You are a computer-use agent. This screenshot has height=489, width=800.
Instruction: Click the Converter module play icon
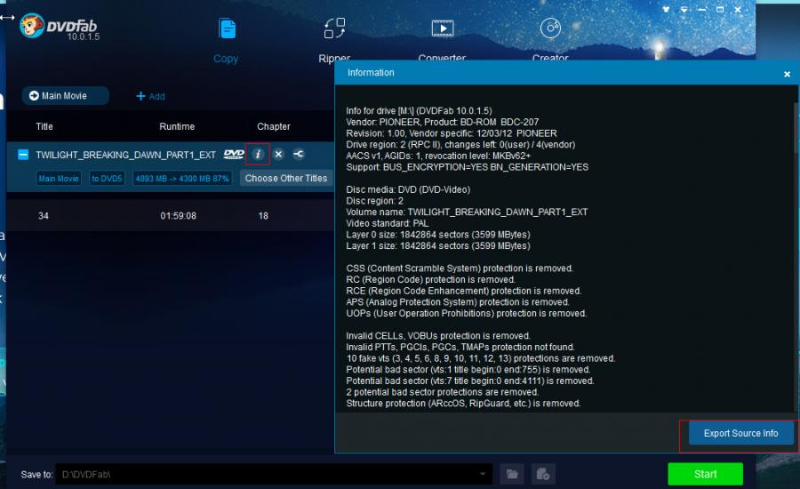[443, 28]
